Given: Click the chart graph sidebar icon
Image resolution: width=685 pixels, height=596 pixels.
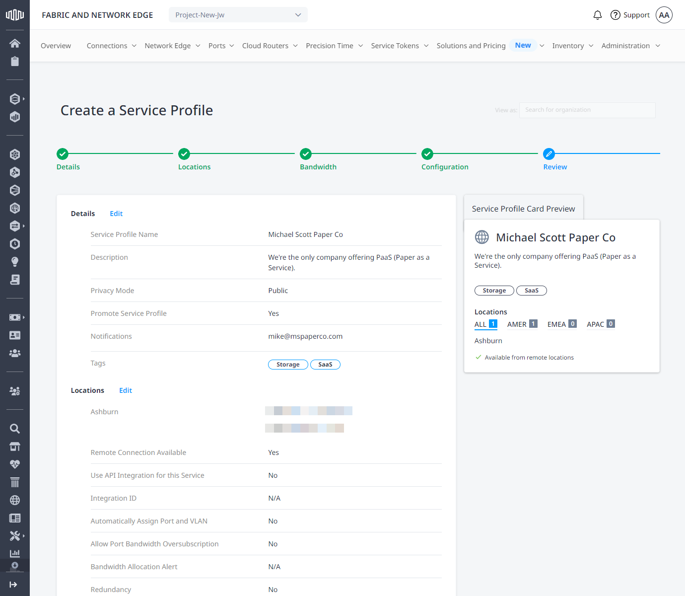Looking at the screenshot, I should point(15,553).
